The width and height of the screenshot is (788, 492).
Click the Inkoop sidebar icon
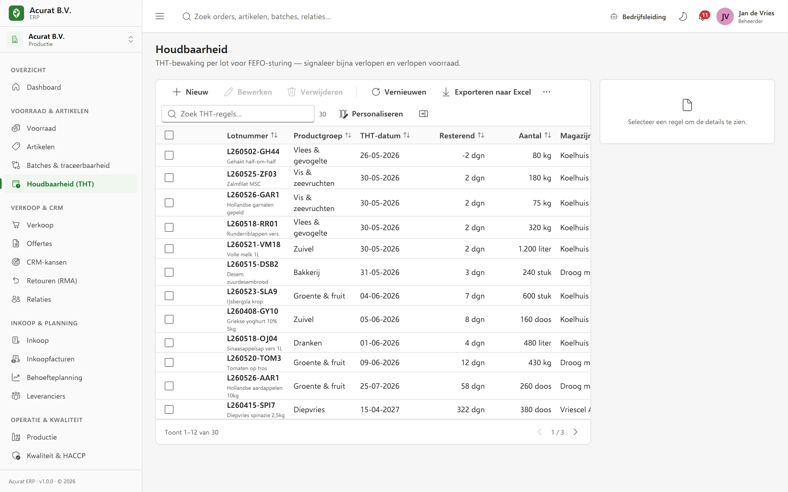tap(16, 340)
